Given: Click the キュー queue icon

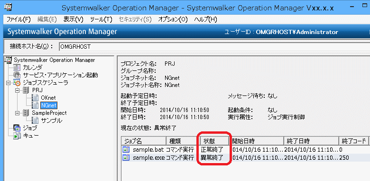Looking at the screenshot, I should click(x=17, y=136).
